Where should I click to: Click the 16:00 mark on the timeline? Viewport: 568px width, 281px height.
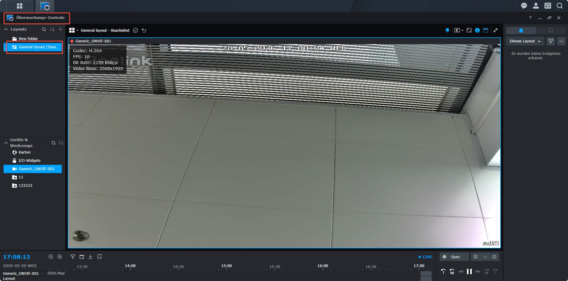(x=323, y=266)
